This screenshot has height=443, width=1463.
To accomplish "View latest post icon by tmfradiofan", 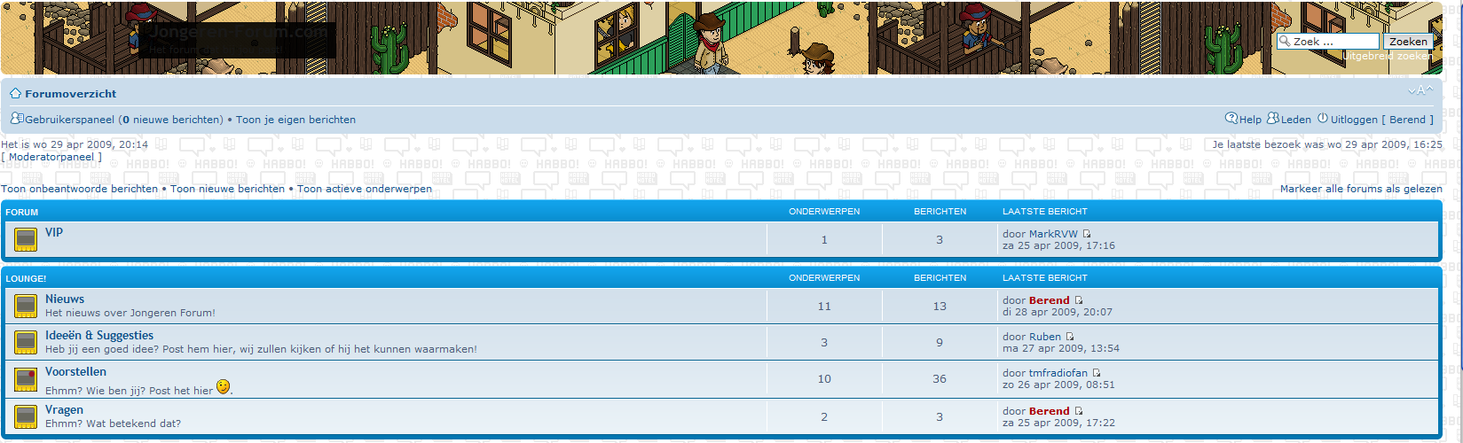I will pos(1097,373).
